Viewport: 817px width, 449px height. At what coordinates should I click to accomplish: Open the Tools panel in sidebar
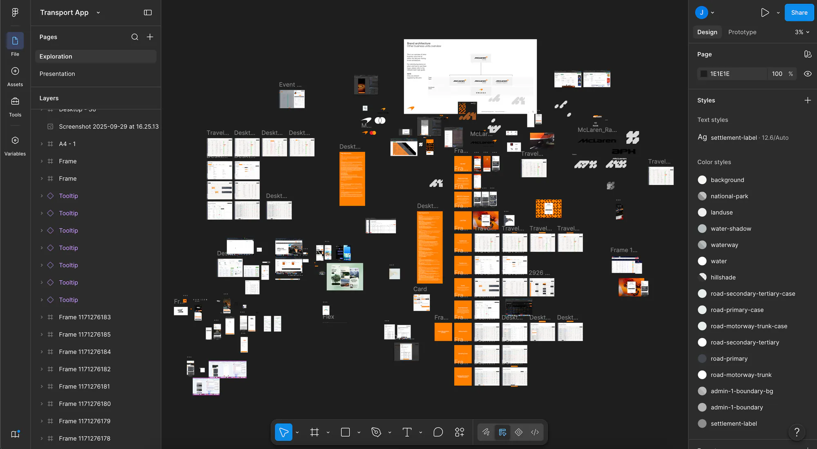pyautogui.click(x=15, y=107)
